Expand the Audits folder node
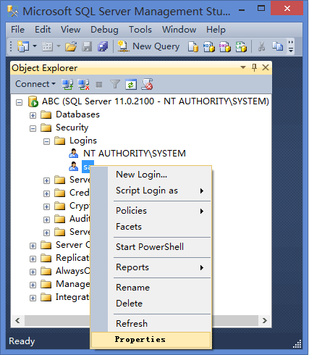309x355 pixels. point(46,220)
